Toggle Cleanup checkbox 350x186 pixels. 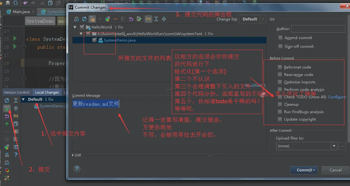[x=280, y=104]
